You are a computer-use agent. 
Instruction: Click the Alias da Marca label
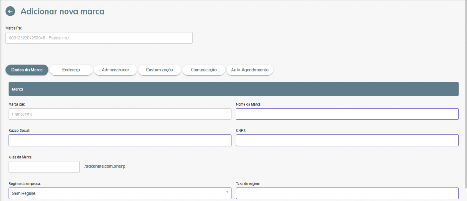pos(21,157)
